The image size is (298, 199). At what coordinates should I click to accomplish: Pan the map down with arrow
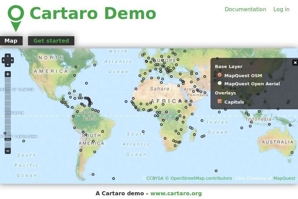(x=8, y=64)
